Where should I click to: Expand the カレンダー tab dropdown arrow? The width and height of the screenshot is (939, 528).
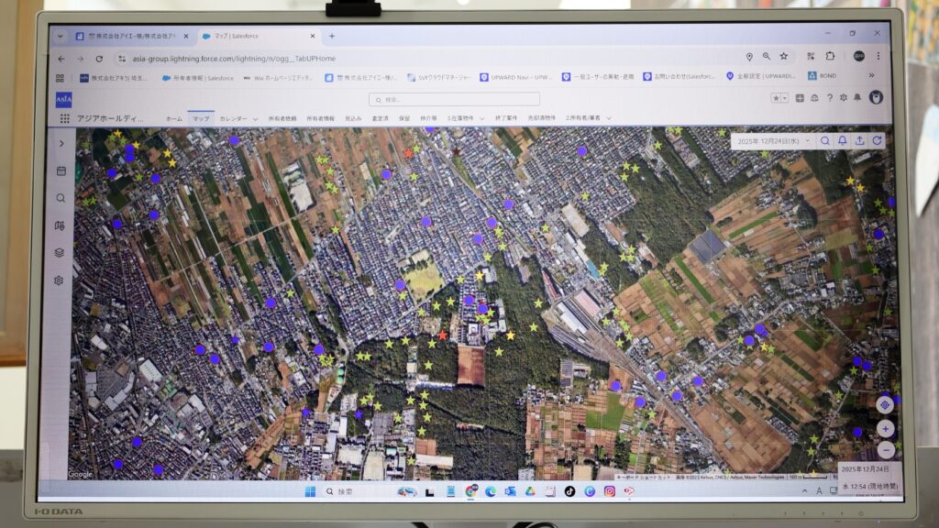(255, 119)
